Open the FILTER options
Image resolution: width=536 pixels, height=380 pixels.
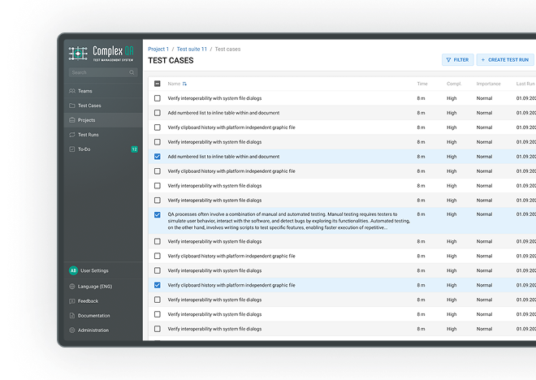coord(458,60)
